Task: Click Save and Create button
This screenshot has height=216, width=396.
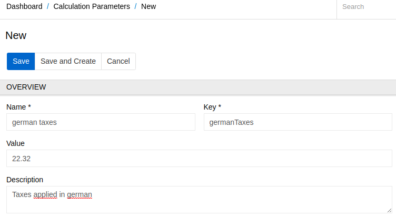Action: click(x=68, y=61)
